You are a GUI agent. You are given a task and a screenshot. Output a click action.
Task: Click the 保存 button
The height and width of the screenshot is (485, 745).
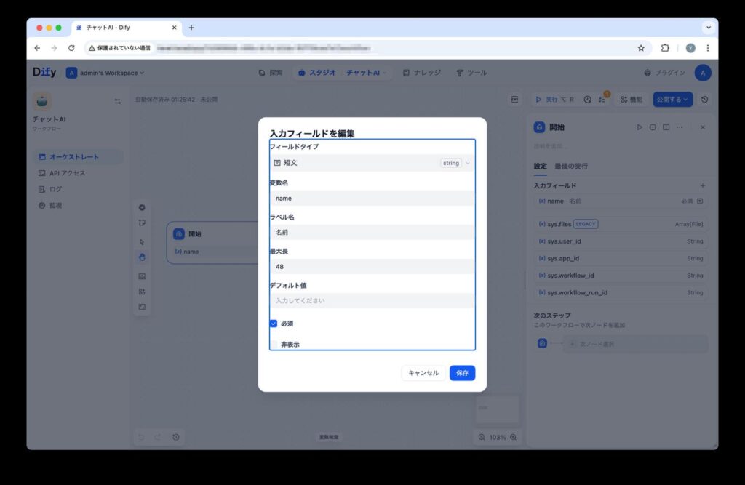click(462, 373)
